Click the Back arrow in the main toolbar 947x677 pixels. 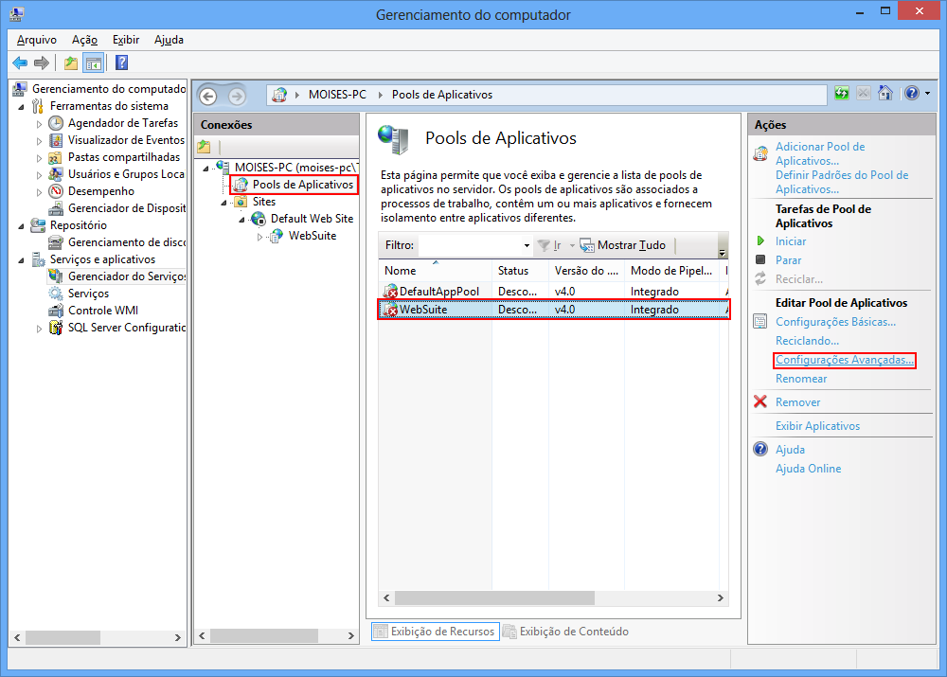[x=20, y=62]
